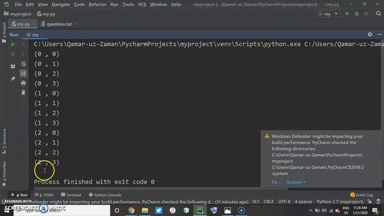This screenshot has width=384, height=216.
Task: Open the Event Log
Action: point(361,195)
